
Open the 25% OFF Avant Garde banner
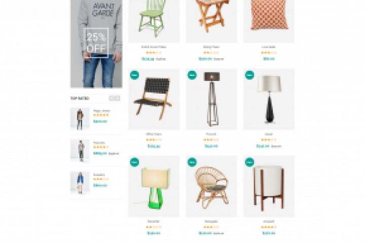point(96,44)
